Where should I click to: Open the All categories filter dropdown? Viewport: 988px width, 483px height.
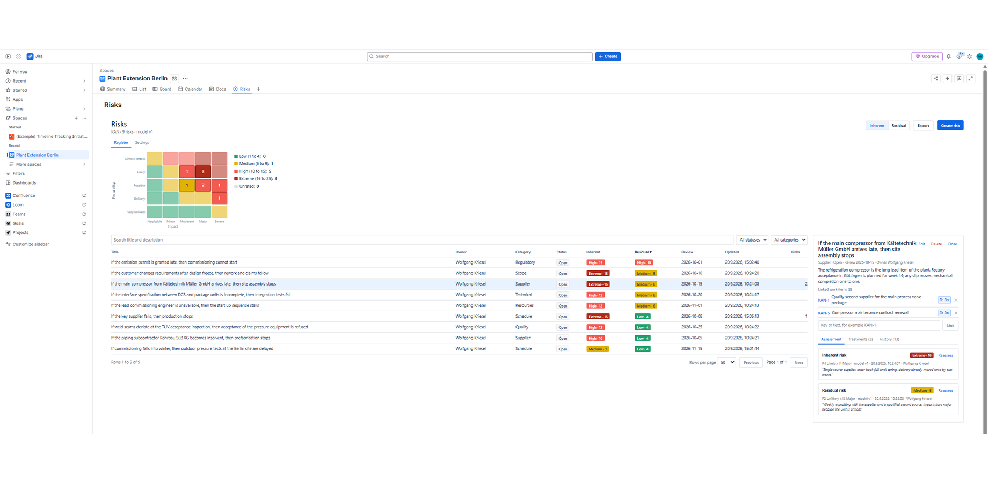[x=789, y=240]
